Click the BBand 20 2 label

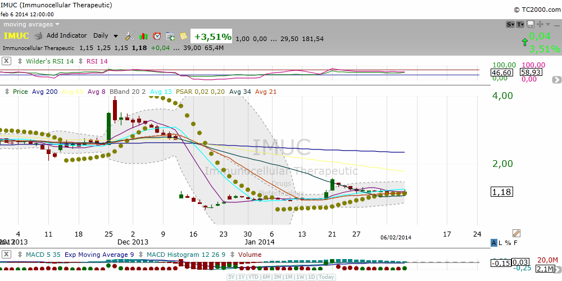[x=128, y=92]
